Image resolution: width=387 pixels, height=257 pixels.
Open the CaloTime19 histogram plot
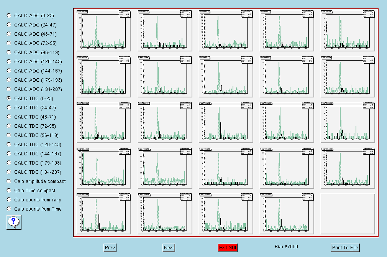[x=348, y=168]
